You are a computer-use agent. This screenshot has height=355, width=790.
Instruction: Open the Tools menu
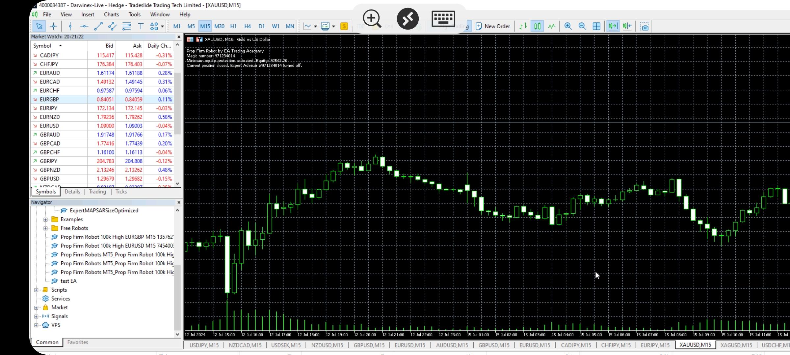134,14
